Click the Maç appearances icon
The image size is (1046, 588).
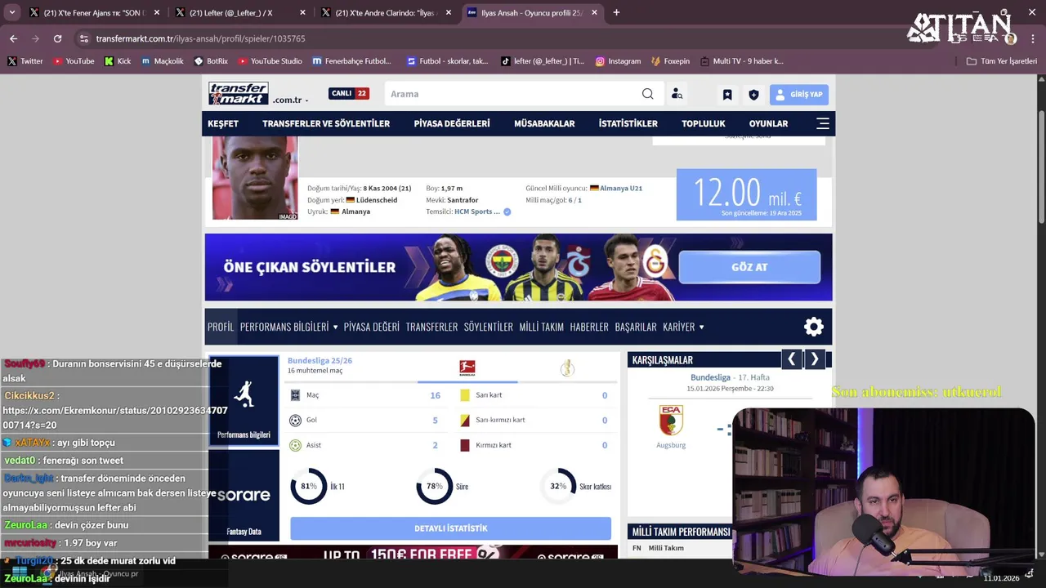(x=296, y=395)
